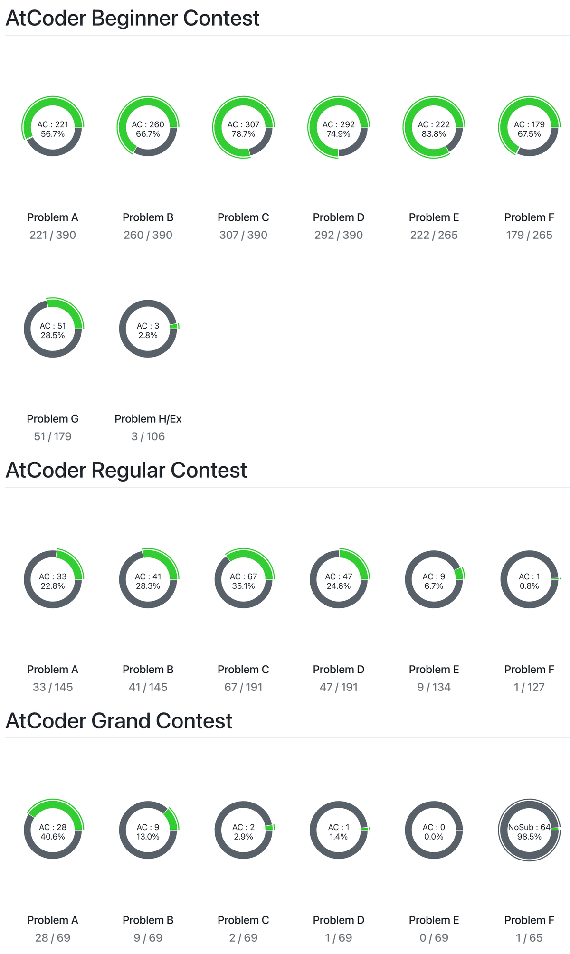Select the AC : 307 chart for Problem C
570x954 pixels.
(243, 127)
